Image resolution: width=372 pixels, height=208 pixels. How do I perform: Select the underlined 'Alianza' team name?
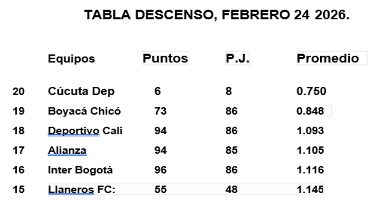click(67, 150)
